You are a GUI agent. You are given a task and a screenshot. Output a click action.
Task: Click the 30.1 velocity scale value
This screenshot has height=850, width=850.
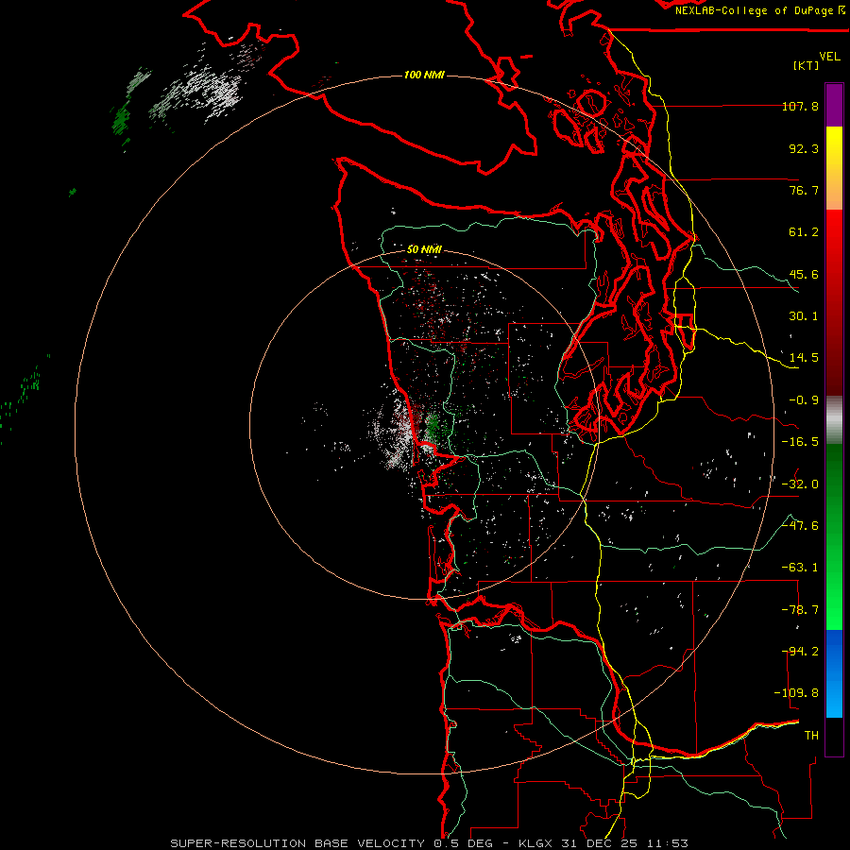point(804,316)
